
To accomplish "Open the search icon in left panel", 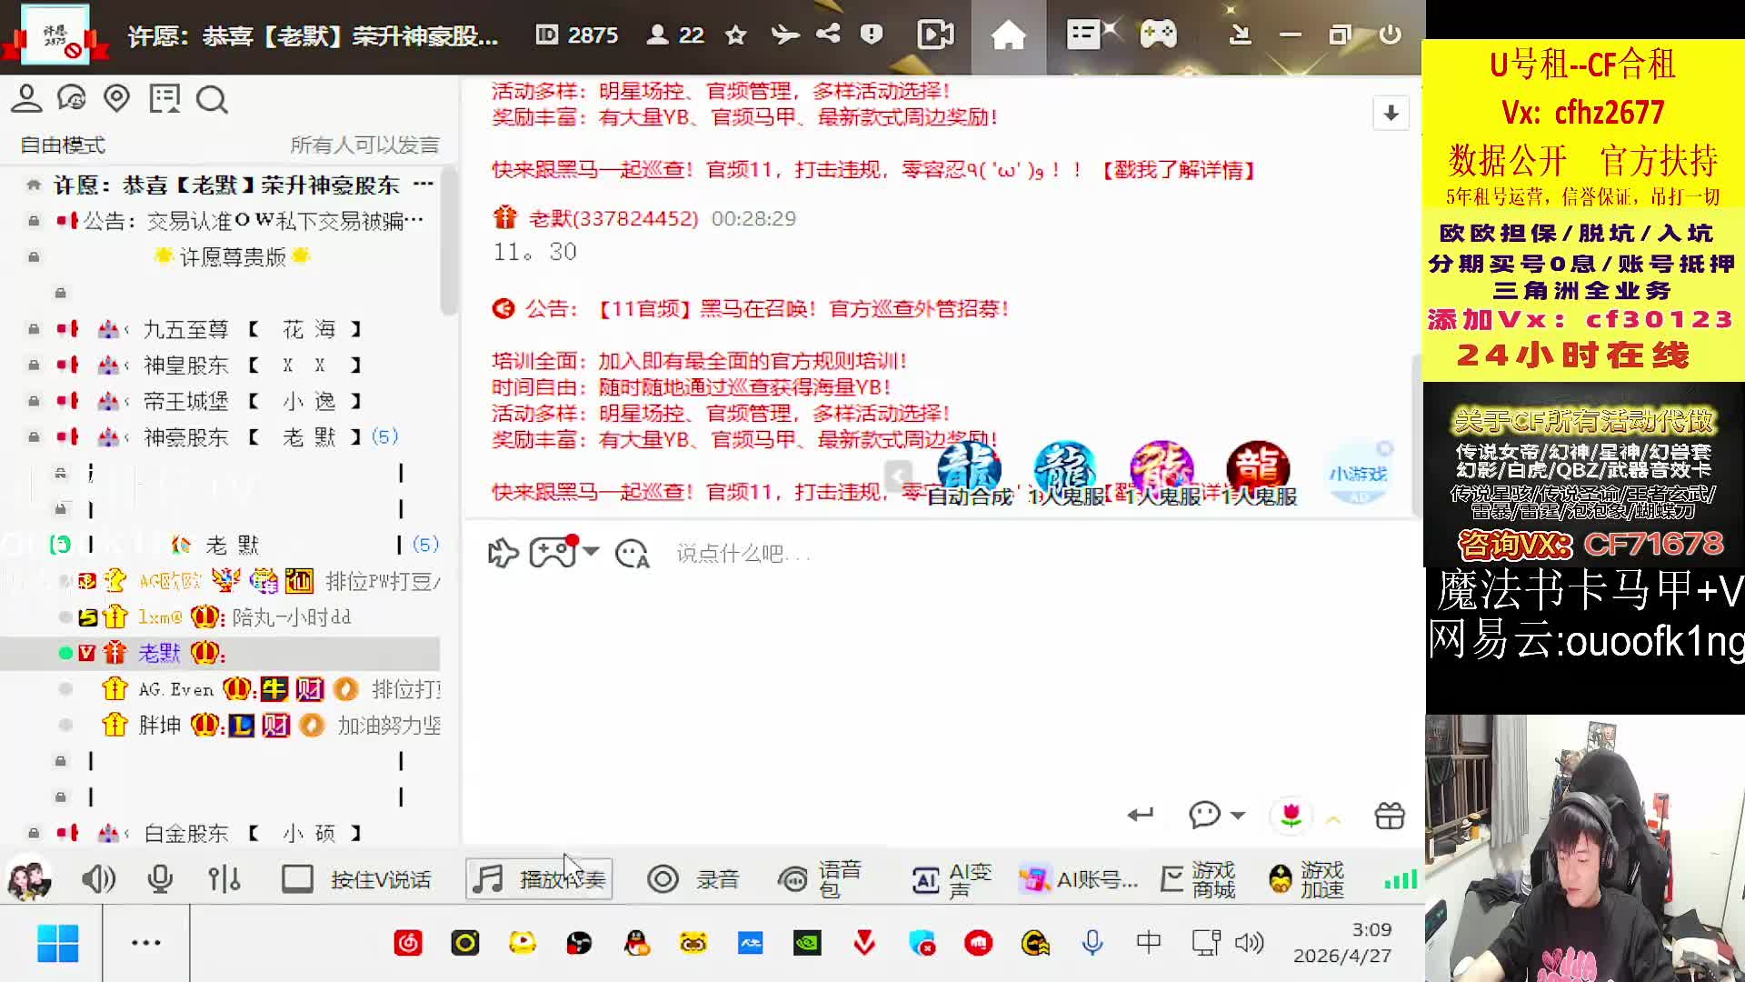I will coord(212,99).
